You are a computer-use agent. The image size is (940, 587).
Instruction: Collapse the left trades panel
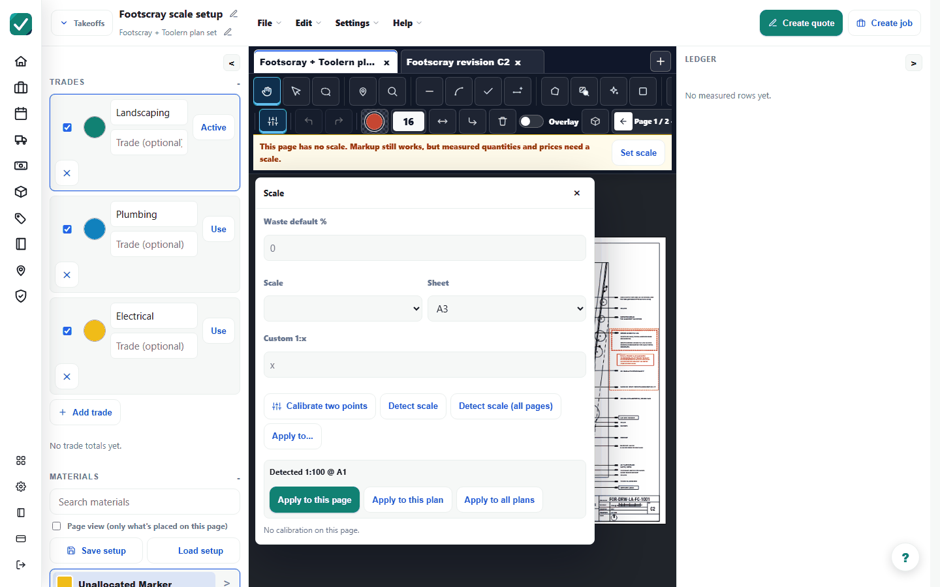(x=231, y=63)
